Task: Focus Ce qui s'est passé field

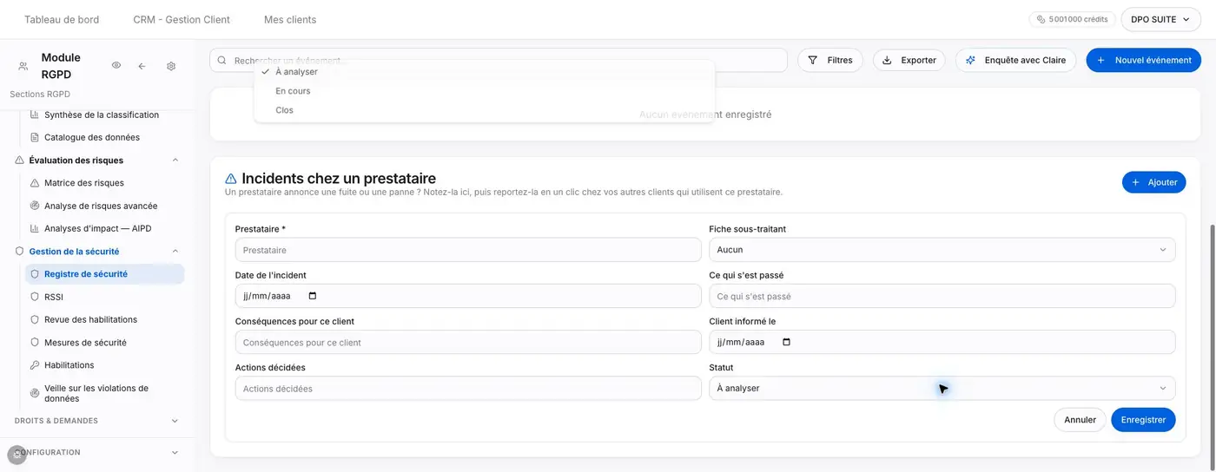Action: [x=942, y=296]
